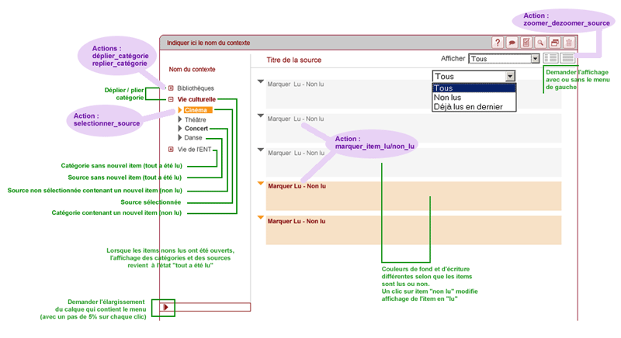Expand the Vie de l'ENT category
The image size is (621, 338).
[171, 150]
